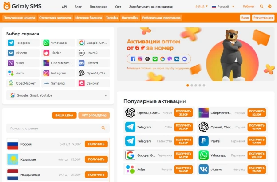
Task: Open the Русский language dropdown
Action: (223, 7)
